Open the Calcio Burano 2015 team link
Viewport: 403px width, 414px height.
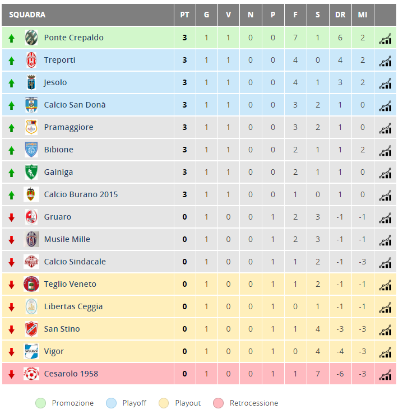click(81, 194)
